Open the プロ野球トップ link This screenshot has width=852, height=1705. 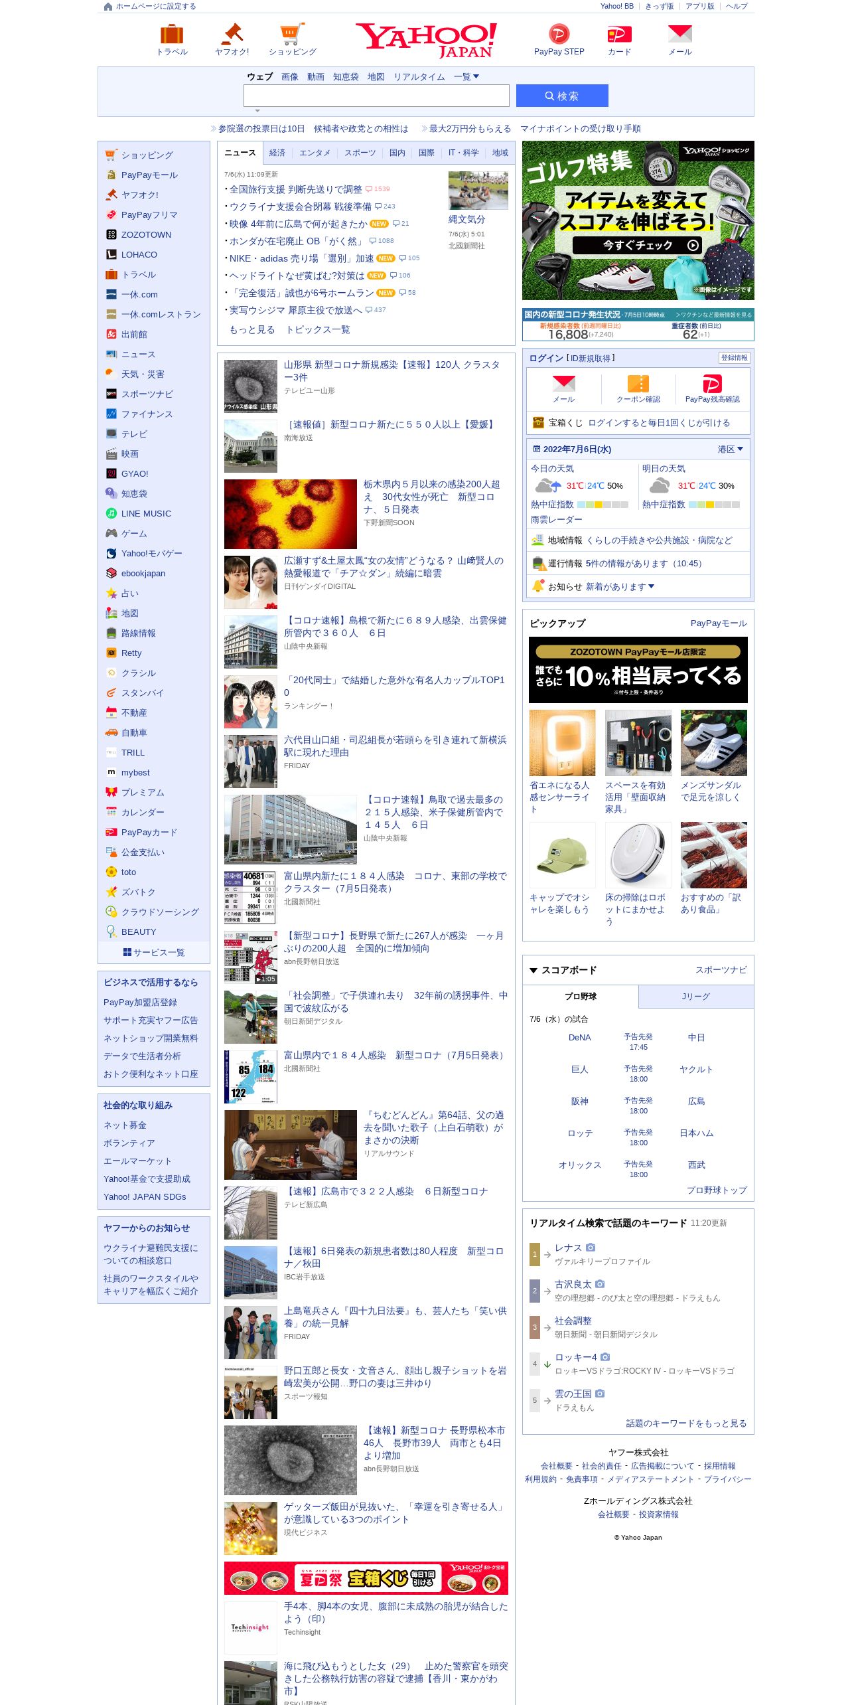click(717, 1190)
